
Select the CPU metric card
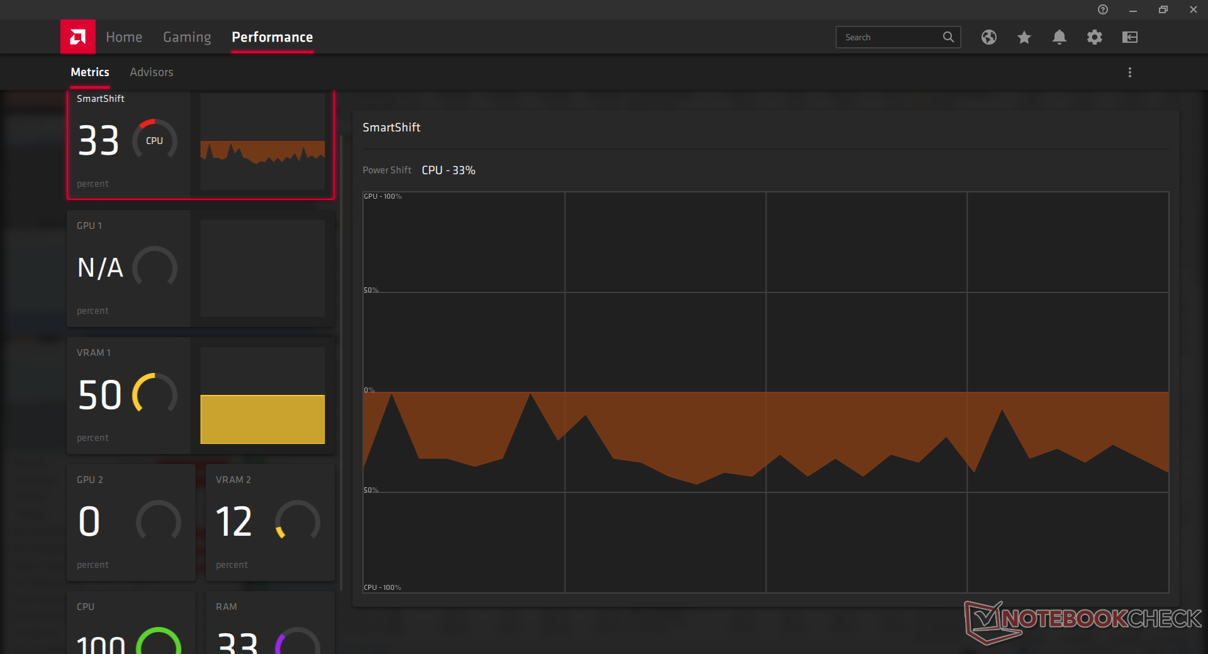(x=131, y=623)
